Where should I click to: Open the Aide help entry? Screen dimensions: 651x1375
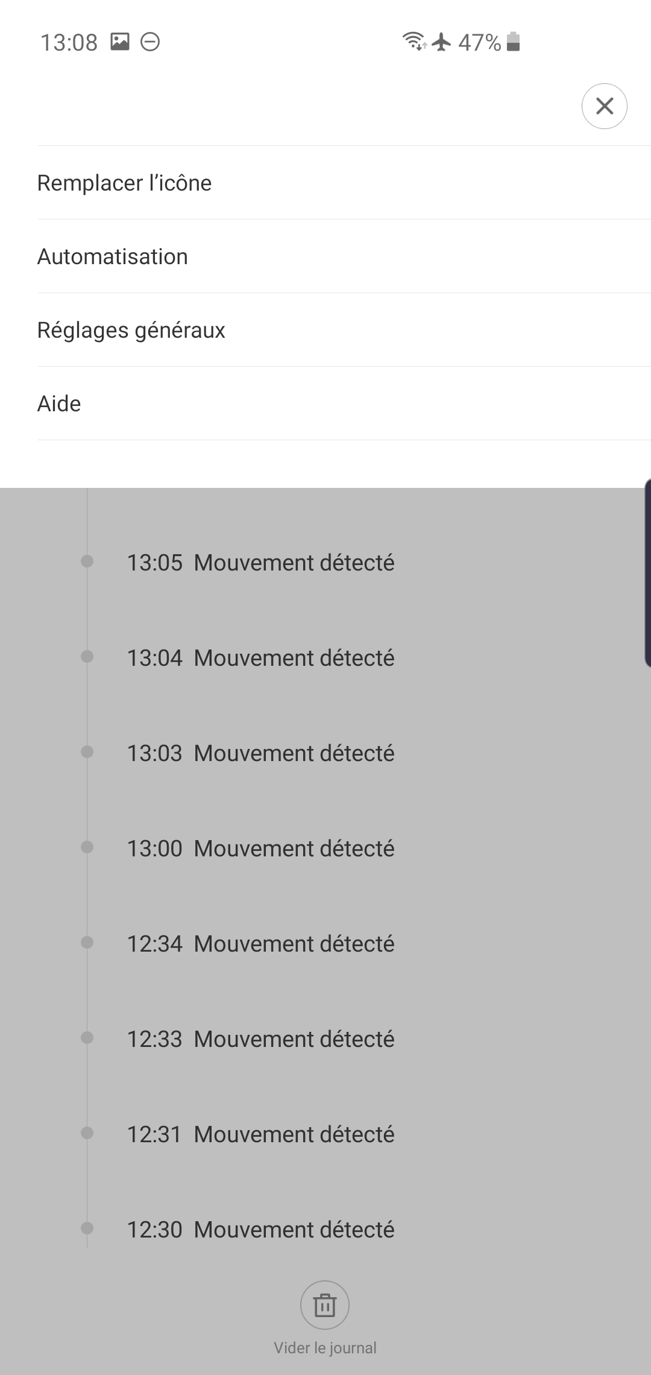coord(59,403)
